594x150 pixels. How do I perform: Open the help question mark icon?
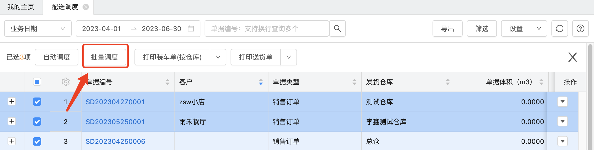[x=580, y=28]
